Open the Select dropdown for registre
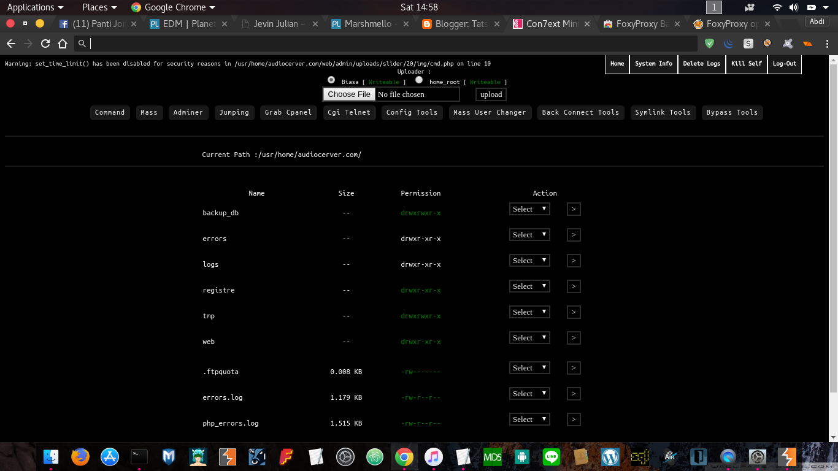Screen dimensions: 838x471 point(529,286)
